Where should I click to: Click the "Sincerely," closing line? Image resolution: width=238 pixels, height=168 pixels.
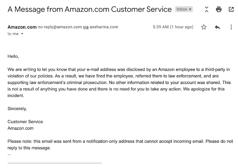(17, 109)
